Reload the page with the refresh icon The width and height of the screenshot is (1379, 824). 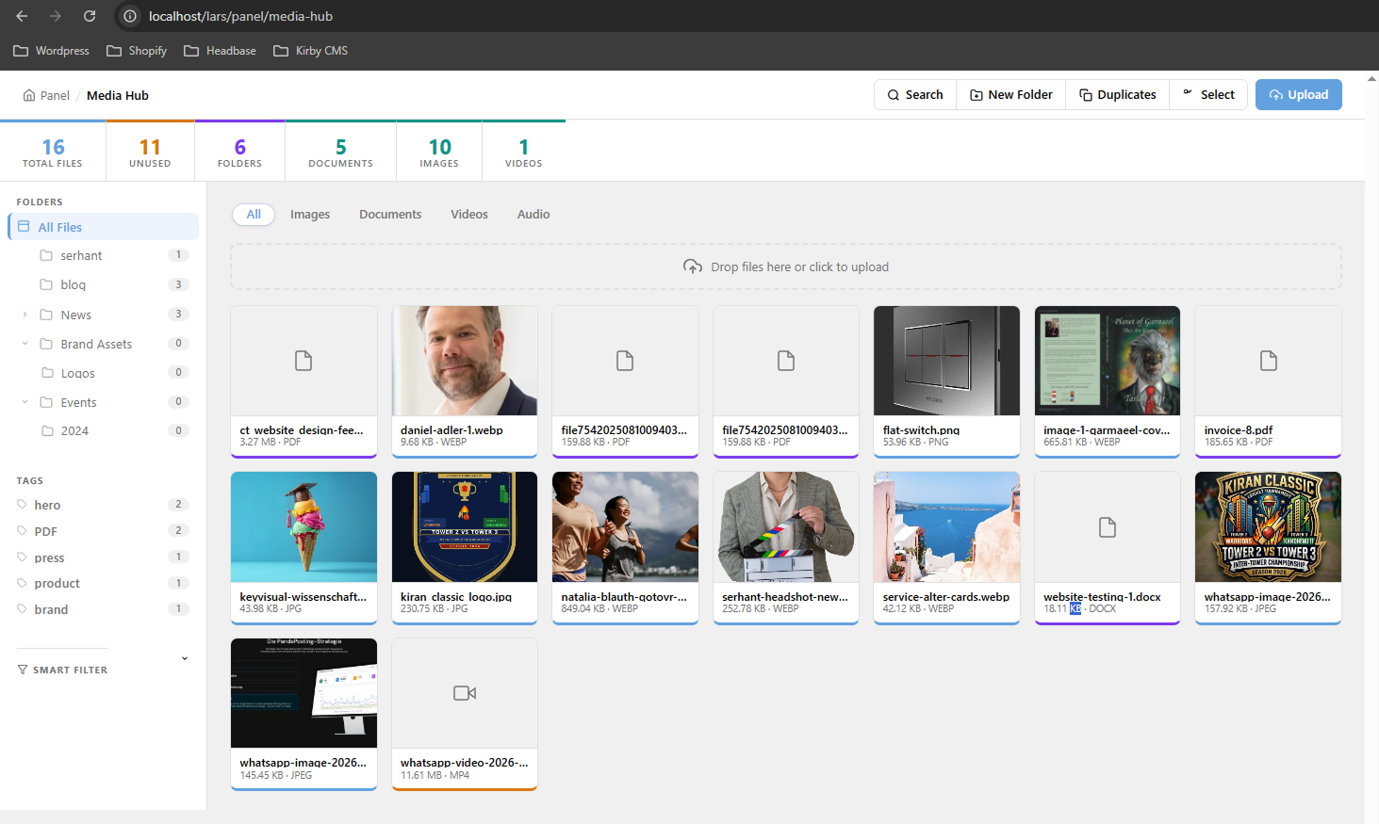(x=90, y=16)
